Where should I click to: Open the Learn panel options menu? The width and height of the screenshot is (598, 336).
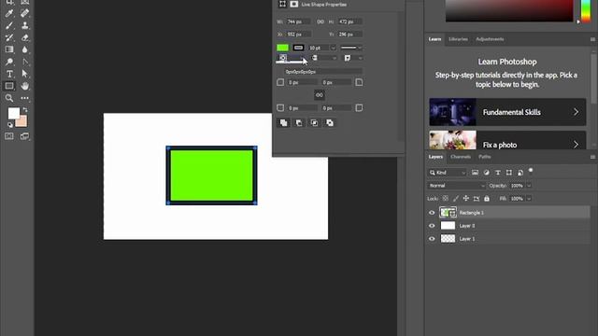pyautogui.click(x=592, y=39)
